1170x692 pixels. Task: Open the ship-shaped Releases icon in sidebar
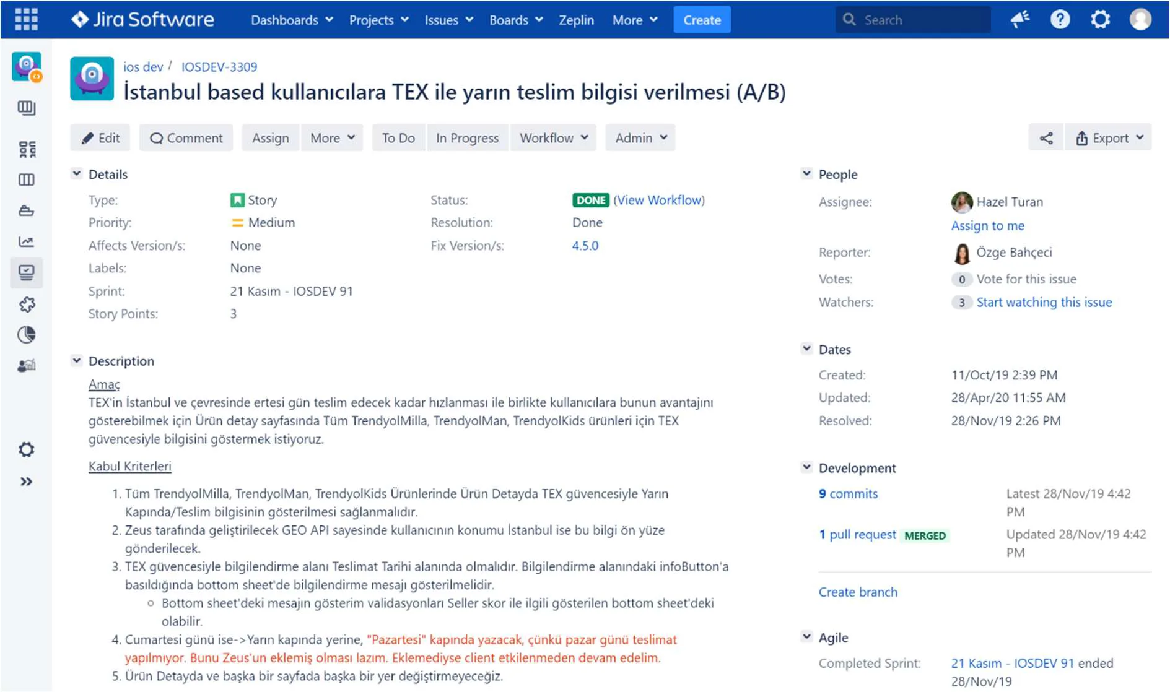[26, 211]
